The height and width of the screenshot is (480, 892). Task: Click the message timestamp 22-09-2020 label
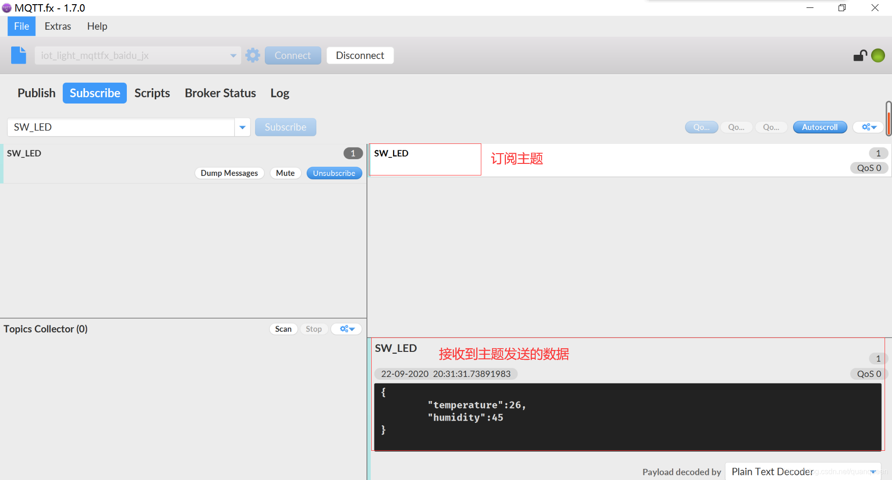(446, 374)
